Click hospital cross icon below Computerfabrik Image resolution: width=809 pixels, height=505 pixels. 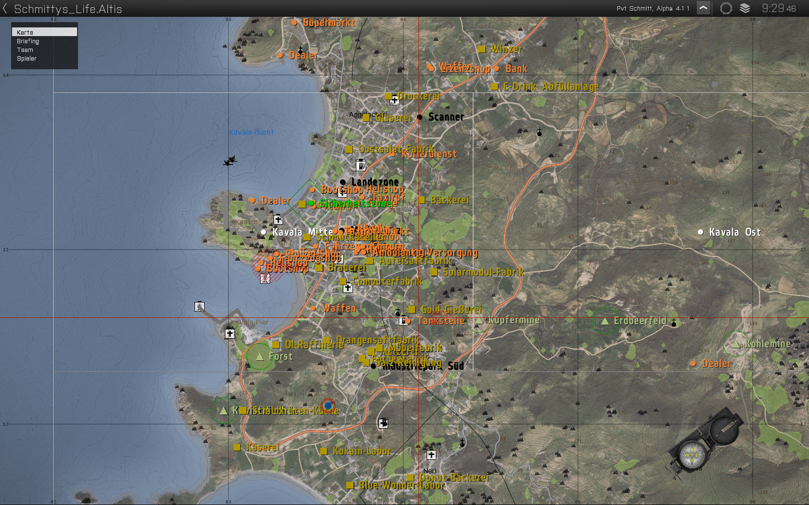pos(348,288)
